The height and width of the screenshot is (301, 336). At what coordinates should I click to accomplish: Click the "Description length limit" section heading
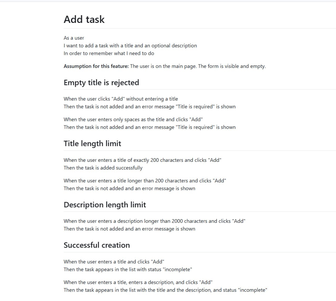click(105, 205)
